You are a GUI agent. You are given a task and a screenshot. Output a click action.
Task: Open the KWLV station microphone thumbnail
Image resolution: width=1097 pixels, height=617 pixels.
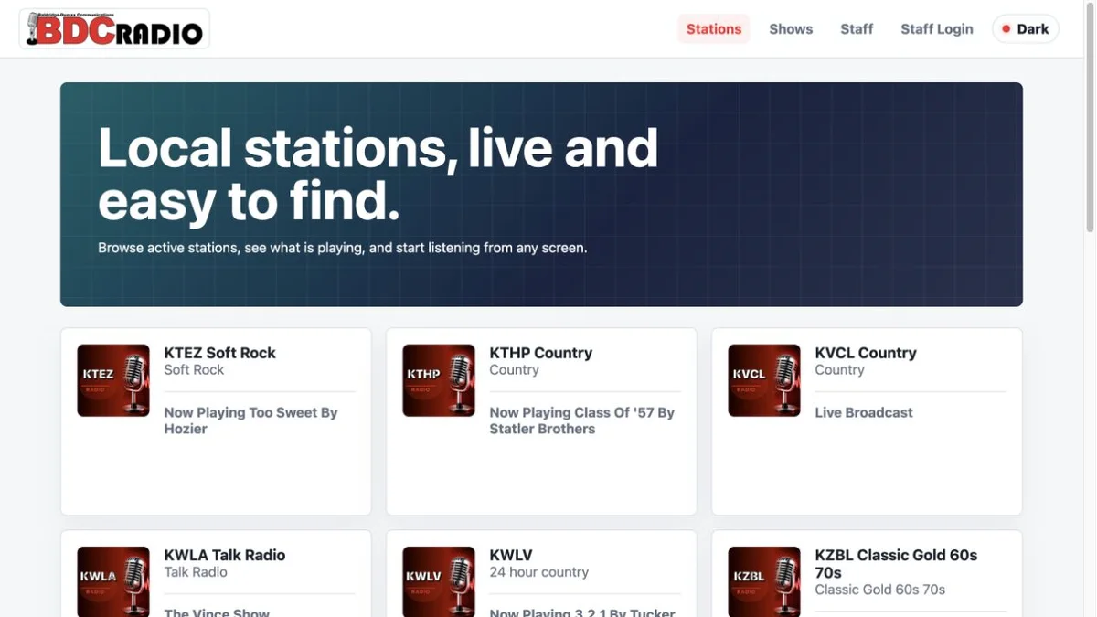(x=439, y=581)
